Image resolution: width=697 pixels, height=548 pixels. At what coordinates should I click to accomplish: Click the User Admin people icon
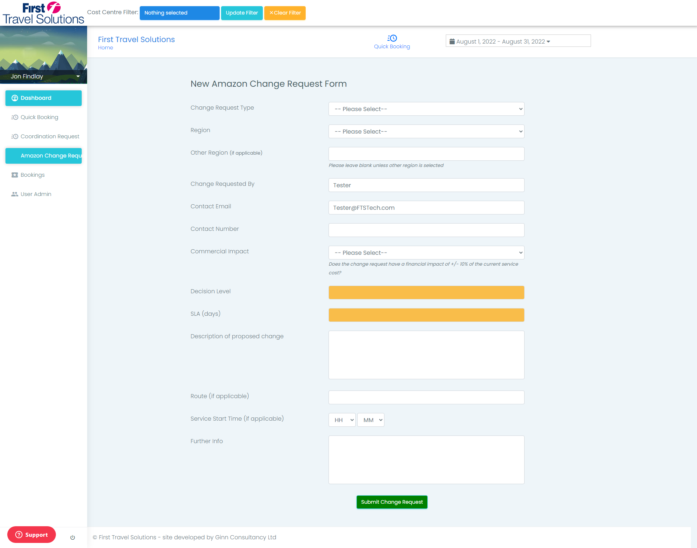[15, 194]
